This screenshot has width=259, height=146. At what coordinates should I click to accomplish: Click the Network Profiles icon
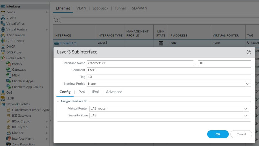click(x=3, y=104)
